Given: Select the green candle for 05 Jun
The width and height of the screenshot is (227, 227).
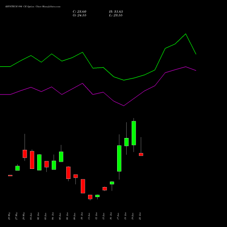Looking at the screenshot, I should tap(61, 157).
